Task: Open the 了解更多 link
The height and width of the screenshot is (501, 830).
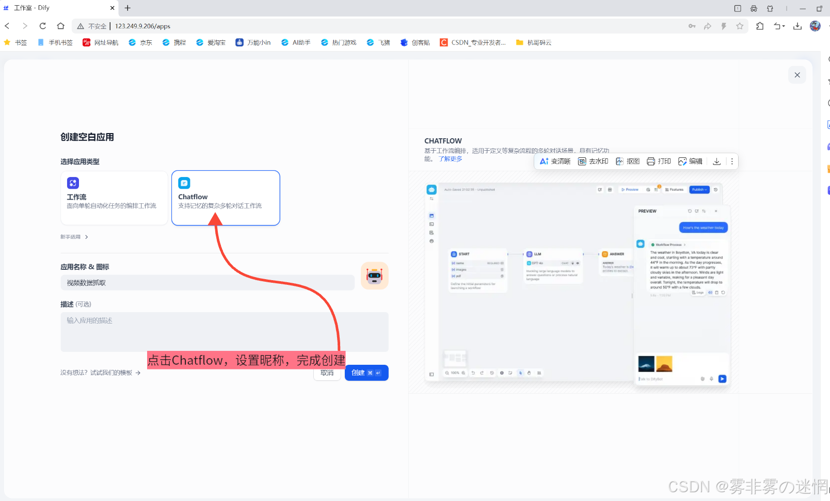Action: pos(451,159)
